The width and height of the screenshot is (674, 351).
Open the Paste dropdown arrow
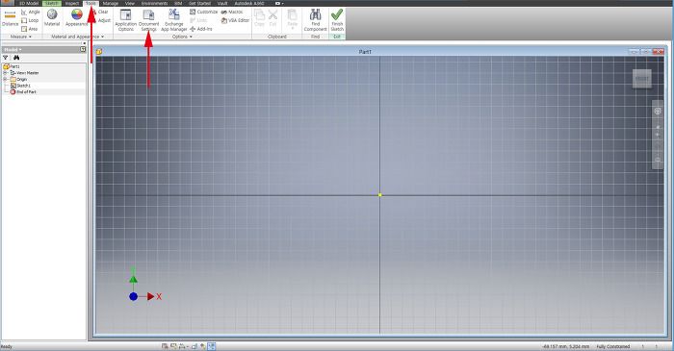point(293,28)
